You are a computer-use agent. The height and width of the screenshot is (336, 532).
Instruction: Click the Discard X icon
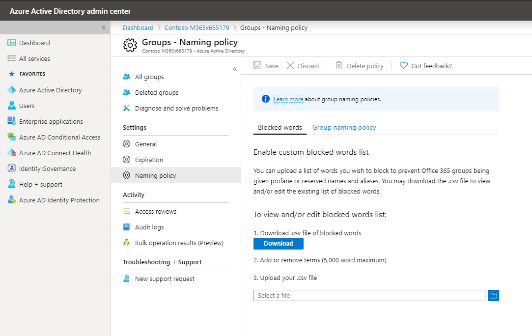click(290, 65)
